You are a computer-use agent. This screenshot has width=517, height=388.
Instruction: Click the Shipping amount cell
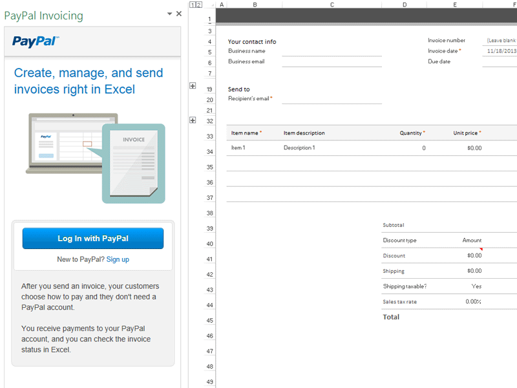pyautogui.click(x=455, y=271)
